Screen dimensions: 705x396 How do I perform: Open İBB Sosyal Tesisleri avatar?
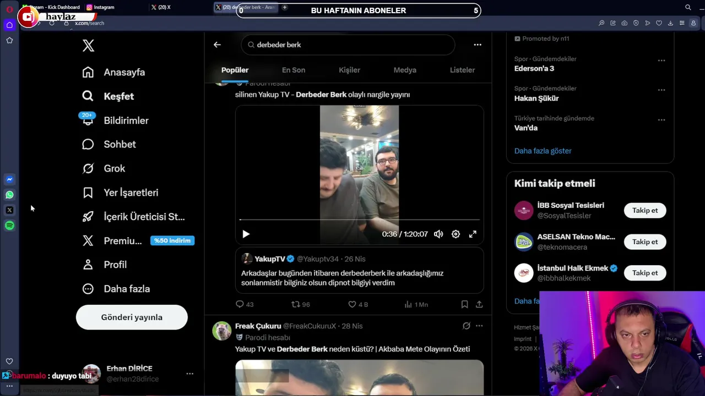pyautogui.click(x=524, y=210)
